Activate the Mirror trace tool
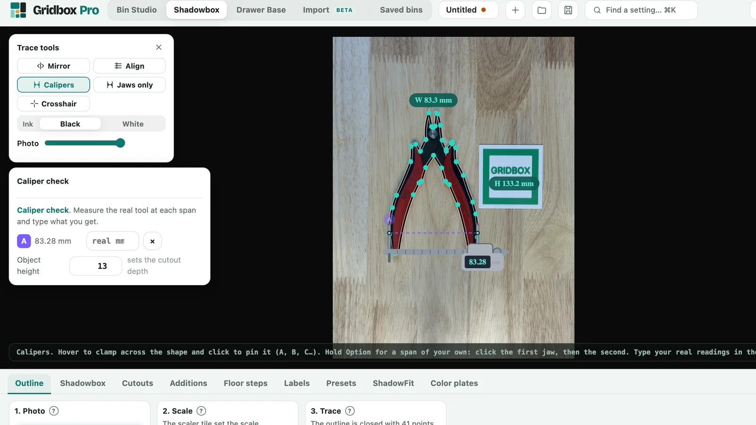Screen dimensions: 756x425 pos(53,66)
